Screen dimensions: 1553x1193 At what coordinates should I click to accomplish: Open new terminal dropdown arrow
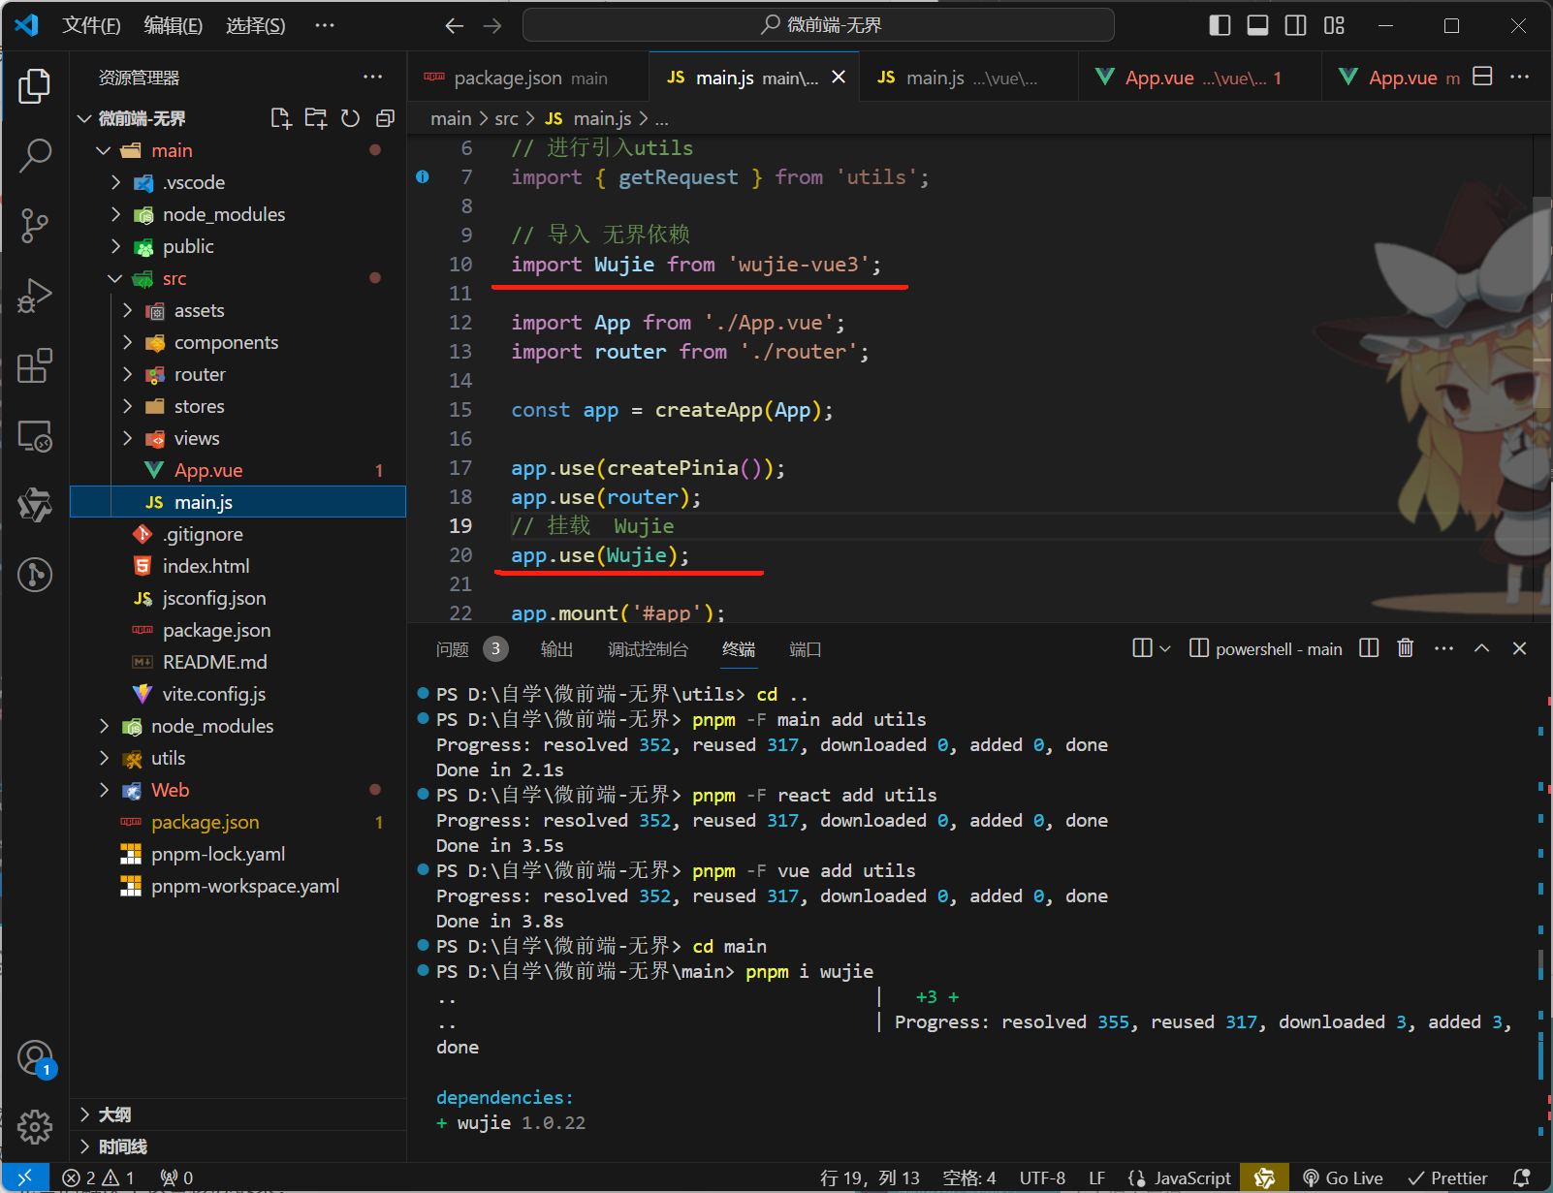[x=1165, y=648]
